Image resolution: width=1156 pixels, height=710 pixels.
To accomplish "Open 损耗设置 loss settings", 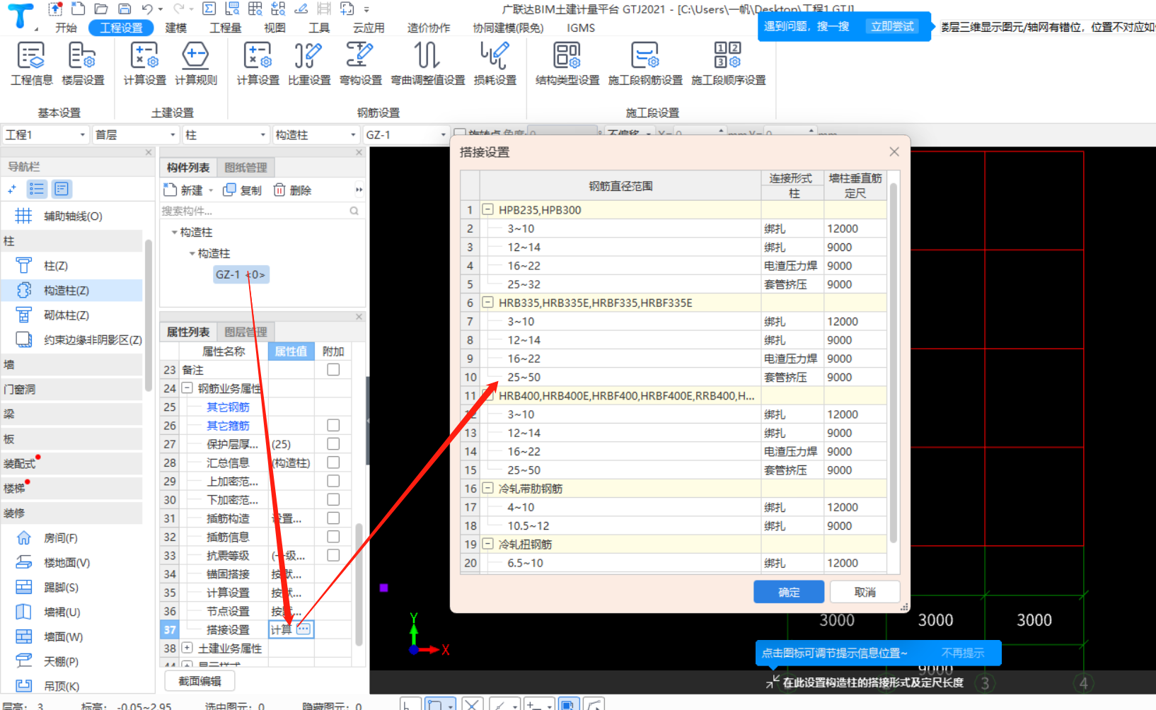I will 495,64.
